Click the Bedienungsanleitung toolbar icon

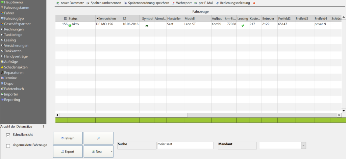point(217,3)
